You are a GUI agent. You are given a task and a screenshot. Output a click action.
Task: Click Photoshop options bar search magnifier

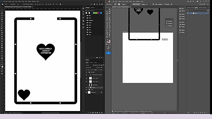point(97,4)
